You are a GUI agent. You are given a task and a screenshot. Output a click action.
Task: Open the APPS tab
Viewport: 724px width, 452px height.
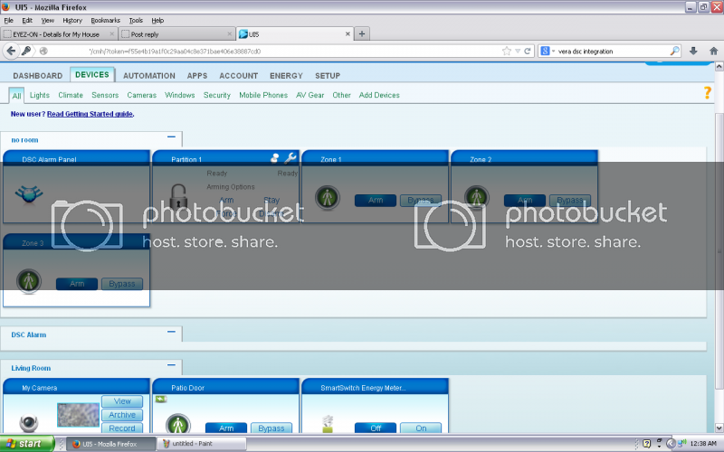pos(197,76)
